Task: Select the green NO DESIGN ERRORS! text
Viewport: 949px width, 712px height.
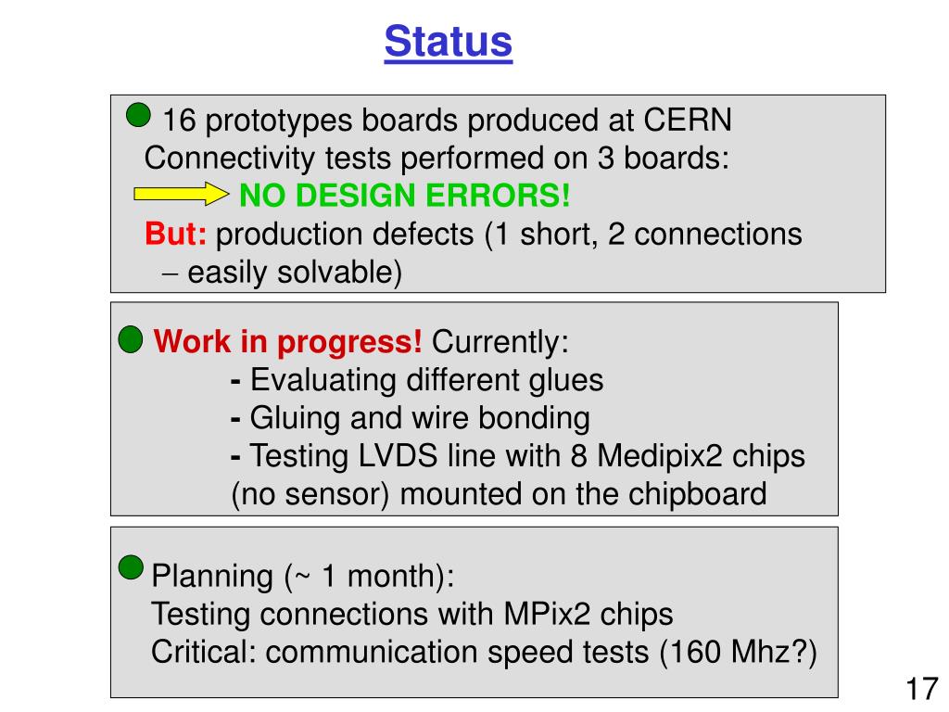Action: point(405,196)
